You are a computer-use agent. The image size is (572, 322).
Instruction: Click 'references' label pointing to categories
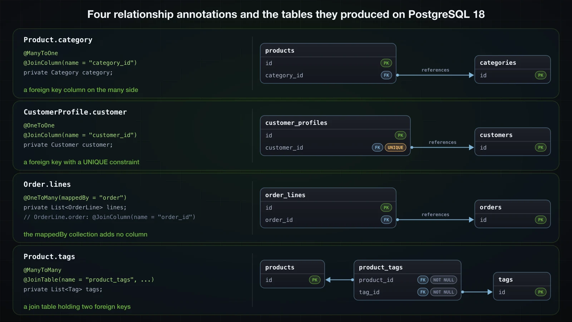click(x=435, y=70)
